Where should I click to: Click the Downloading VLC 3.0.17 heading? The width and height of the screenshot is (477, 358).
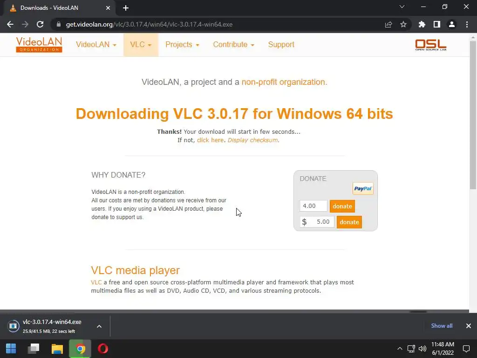234,114
